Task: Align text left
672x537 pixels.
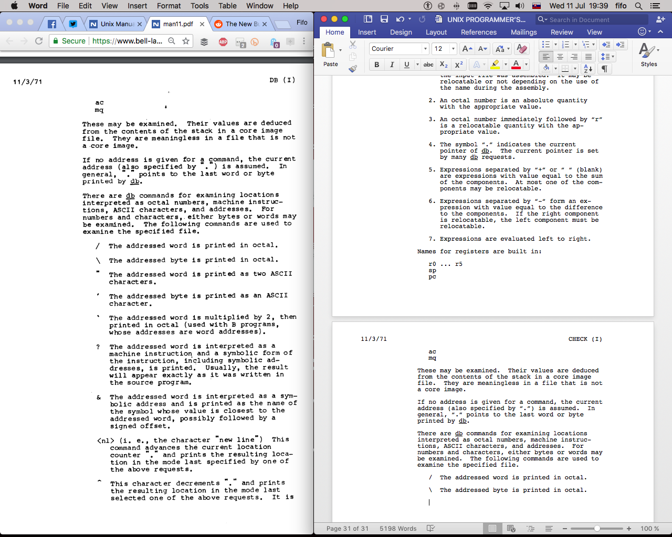Action: tap(546, 57)
